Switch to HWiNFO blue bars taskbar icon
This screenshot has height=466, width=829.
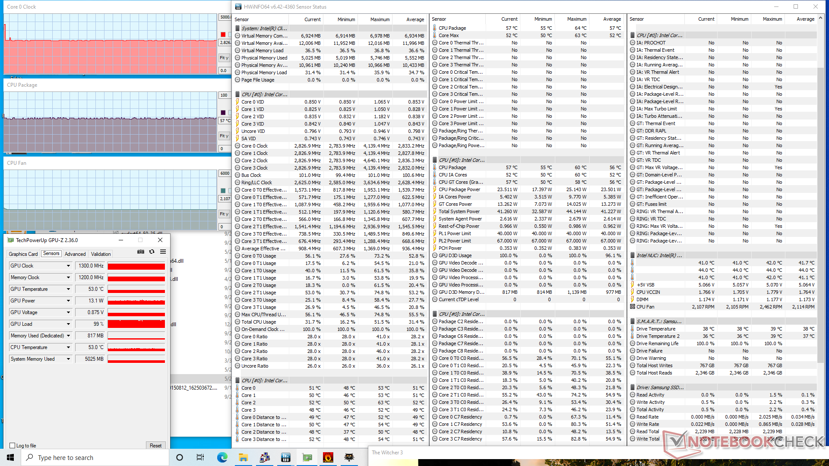(x=285, y=457)
